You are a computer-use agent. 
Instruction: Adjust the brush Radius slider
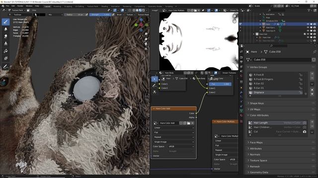click(75, 14)
